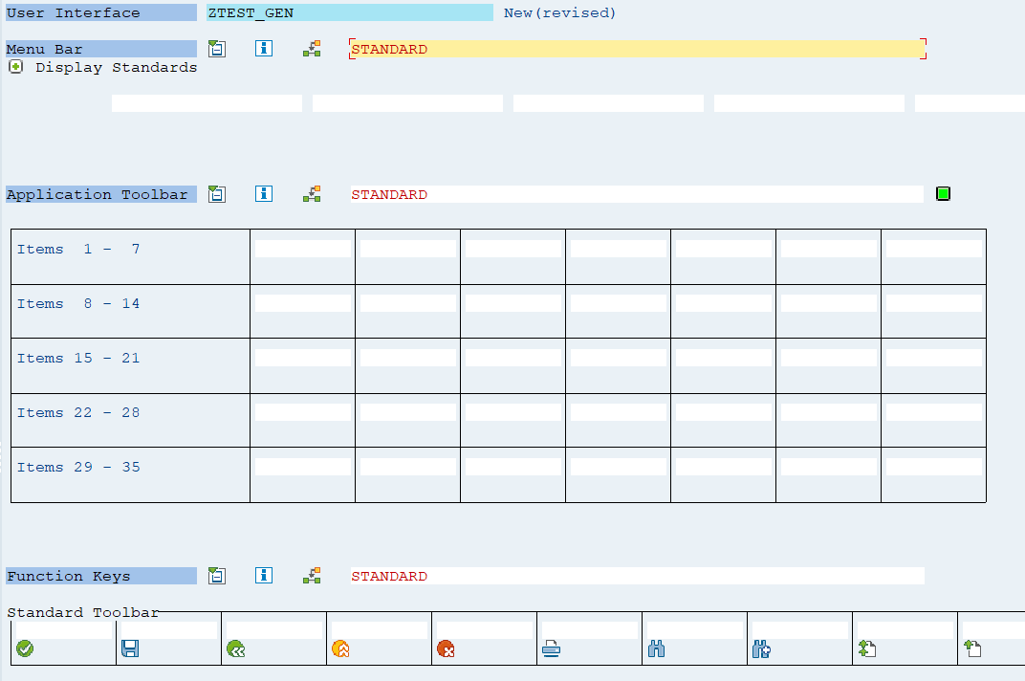Image resolution: width=1025 pixels, height=681 pixels.
Task: Expand Display Standards under Menu Bar
Action: coord(14,67)
